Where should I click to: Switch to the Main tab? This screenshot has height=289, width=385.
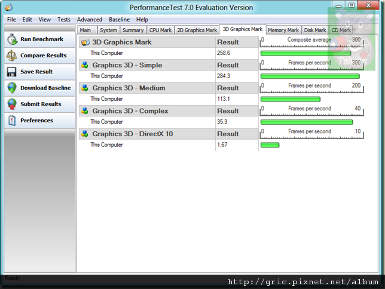(87, 30)
